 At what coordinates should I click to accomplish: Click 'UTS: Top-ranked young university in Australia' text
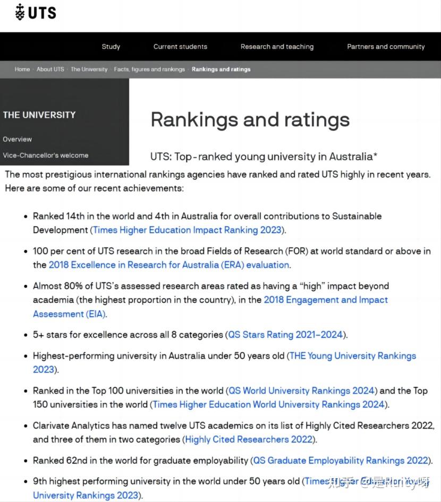pos(264,157)
